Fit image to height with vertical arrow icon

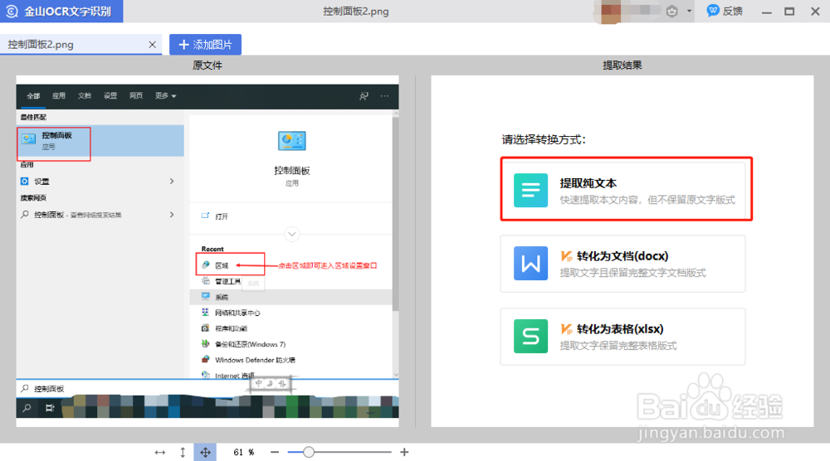pos(183,453)
